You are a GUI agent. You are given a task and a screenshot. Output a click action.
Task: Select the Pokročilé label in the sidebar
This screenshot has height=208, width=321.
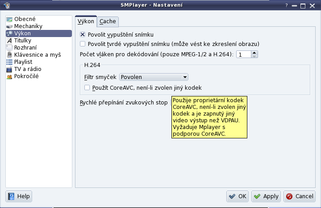pos(26,76)
